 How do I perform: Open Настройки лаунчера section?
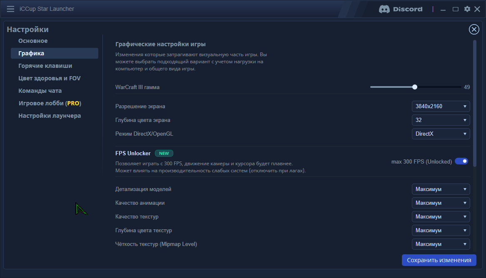click(50, 116)
